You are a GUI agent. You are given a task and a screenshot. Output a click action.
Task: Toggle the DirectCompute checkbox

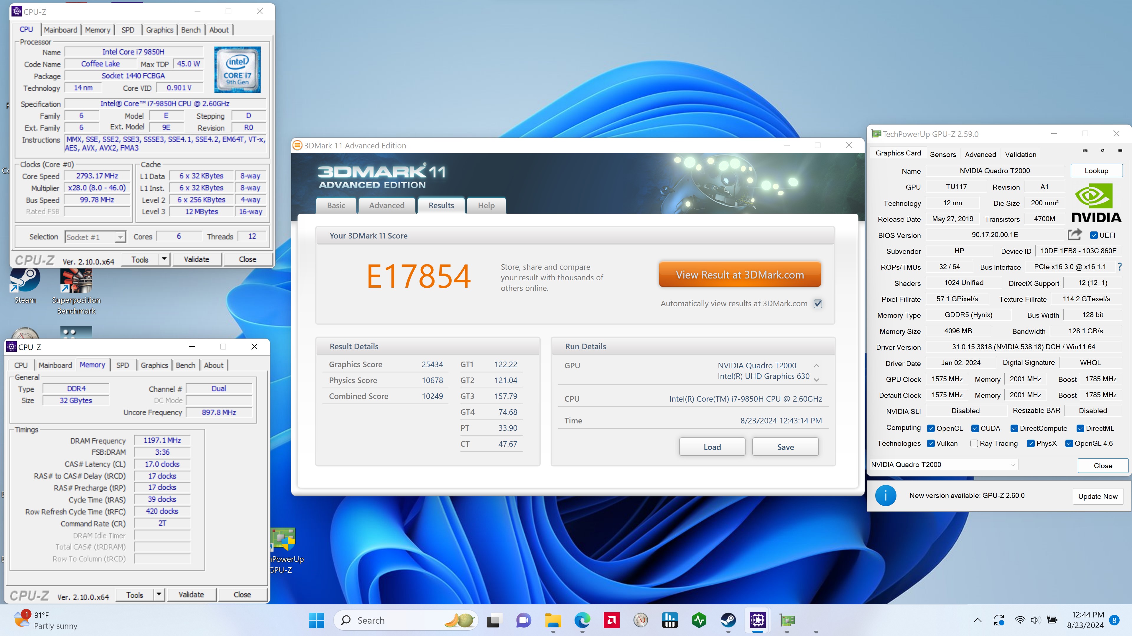1014,428
